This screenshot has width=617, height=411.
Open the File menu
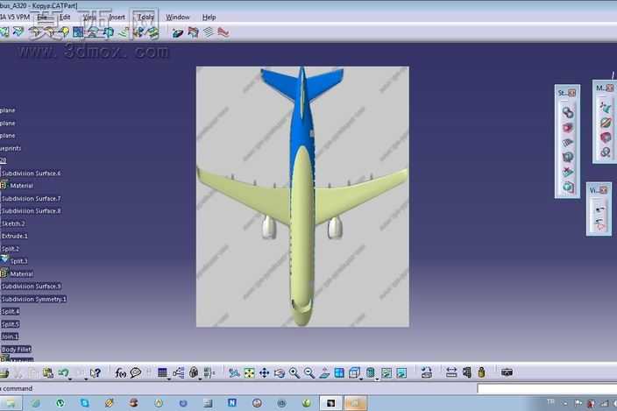click(42, 18)
